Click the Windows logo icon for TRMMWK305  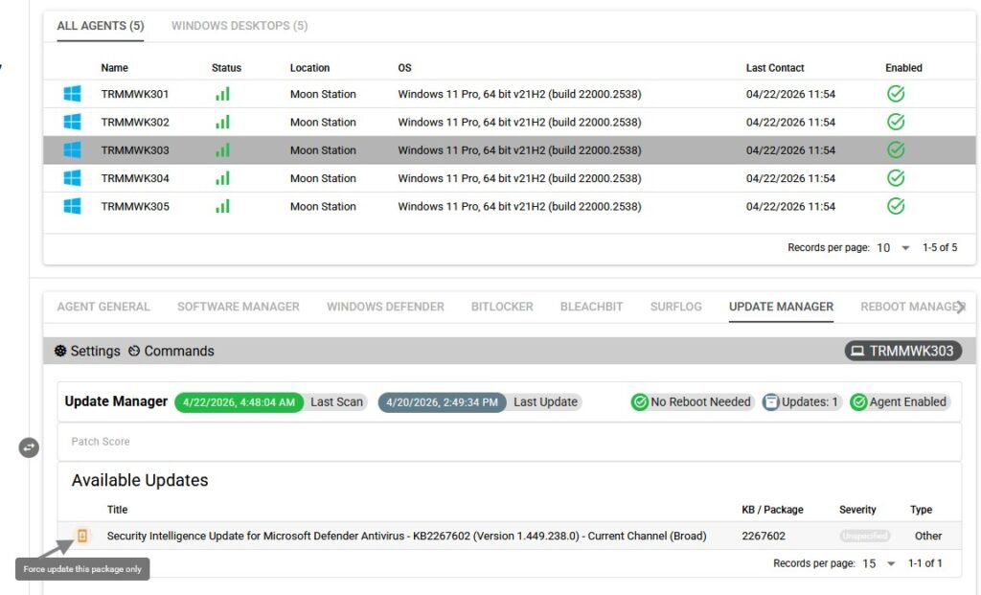(72, 206)
